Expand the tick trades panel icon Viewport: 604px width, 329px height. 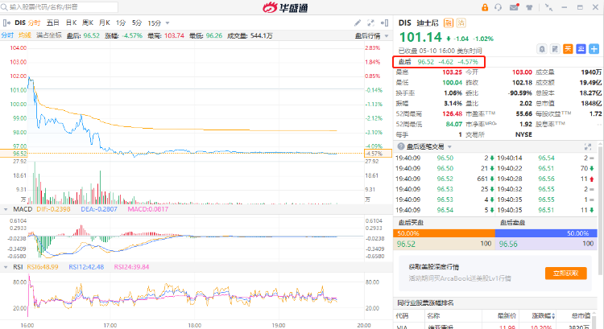click(x=588, y=146)
